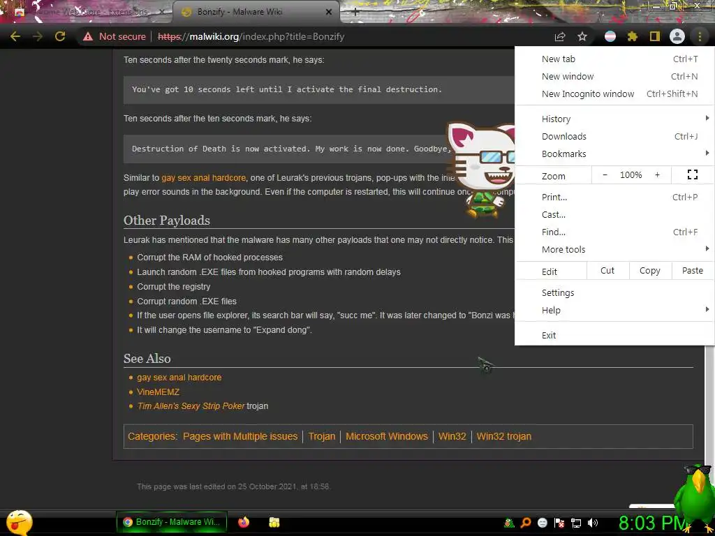Close the Bonzify tab
Screen dimensions: 715x536
click(329, 13)
